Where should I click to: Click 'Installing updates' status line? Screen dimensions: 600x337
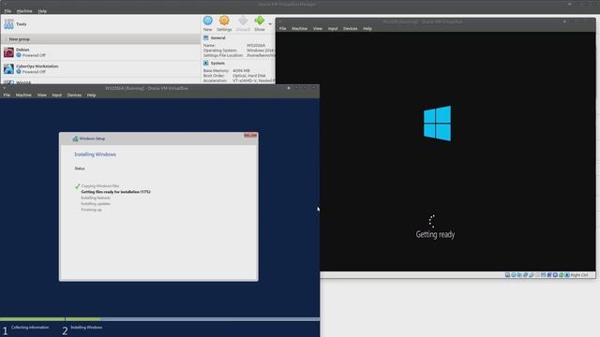click(x=96, y=204)
